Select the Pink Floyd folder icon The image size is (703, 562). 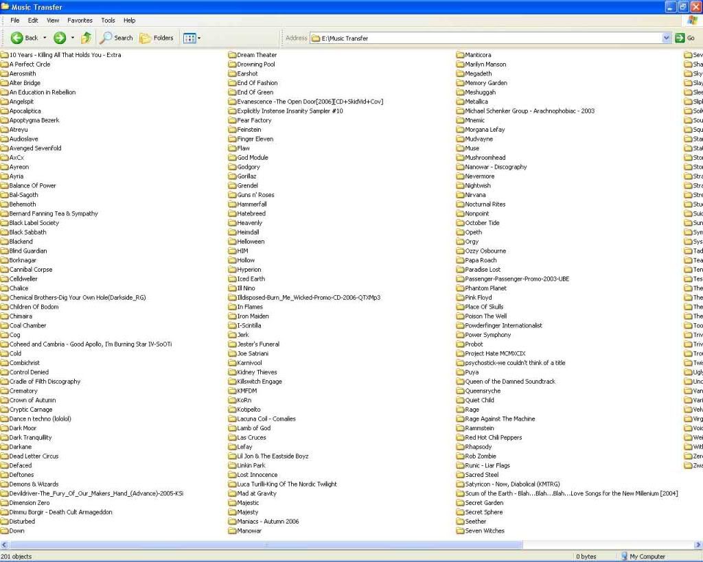tap(460, 298)
